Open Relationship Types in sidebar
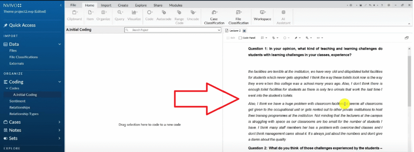Image resolution: width=414 pixels, height=152 pixels. [x=24, y=114]
